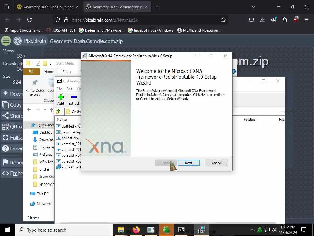Open the Firefox application menu
The height and width of the screenshot is (236, 314).
(307, 20)
